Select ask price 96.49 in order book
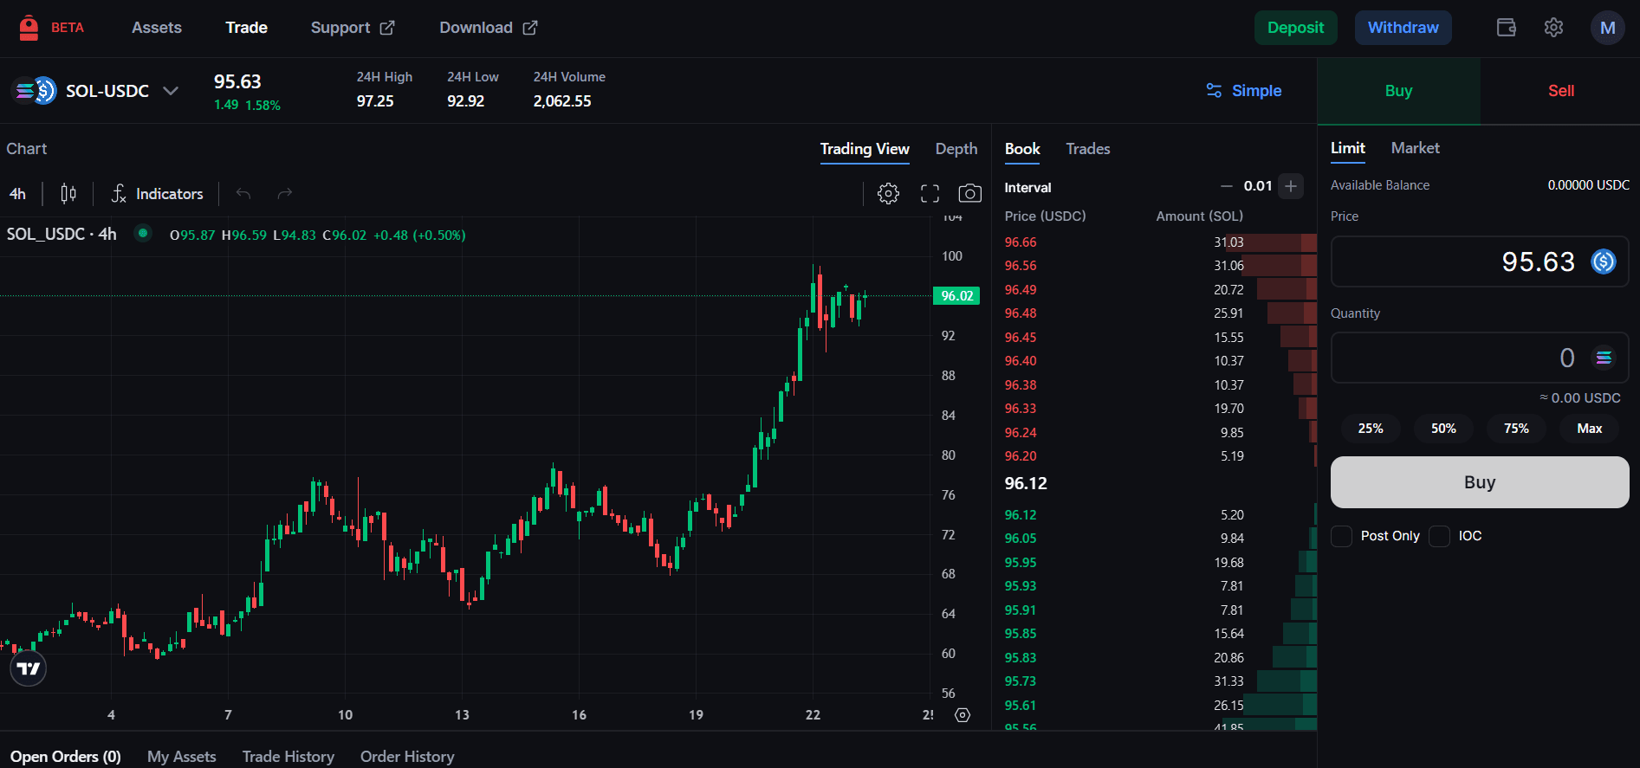Viewport: 1640px width, 768px height. (1021, 290)
